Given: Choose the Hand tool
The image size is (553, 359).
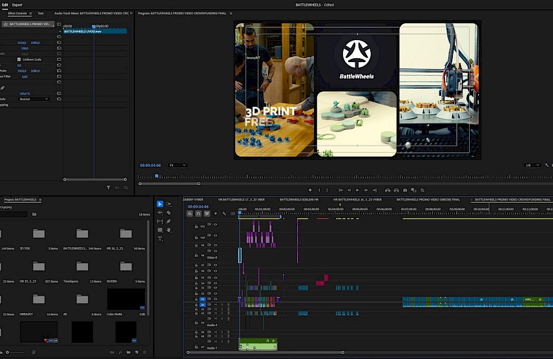Looking at the screenshot, I should pyautogui.click(x=169, y=230).
